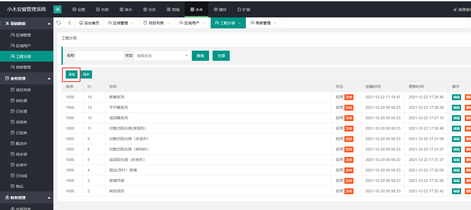Click 编辑 for 切割式阳光房(常规形) row
This screenshot has height=210, width=471.
coord(457,129)
